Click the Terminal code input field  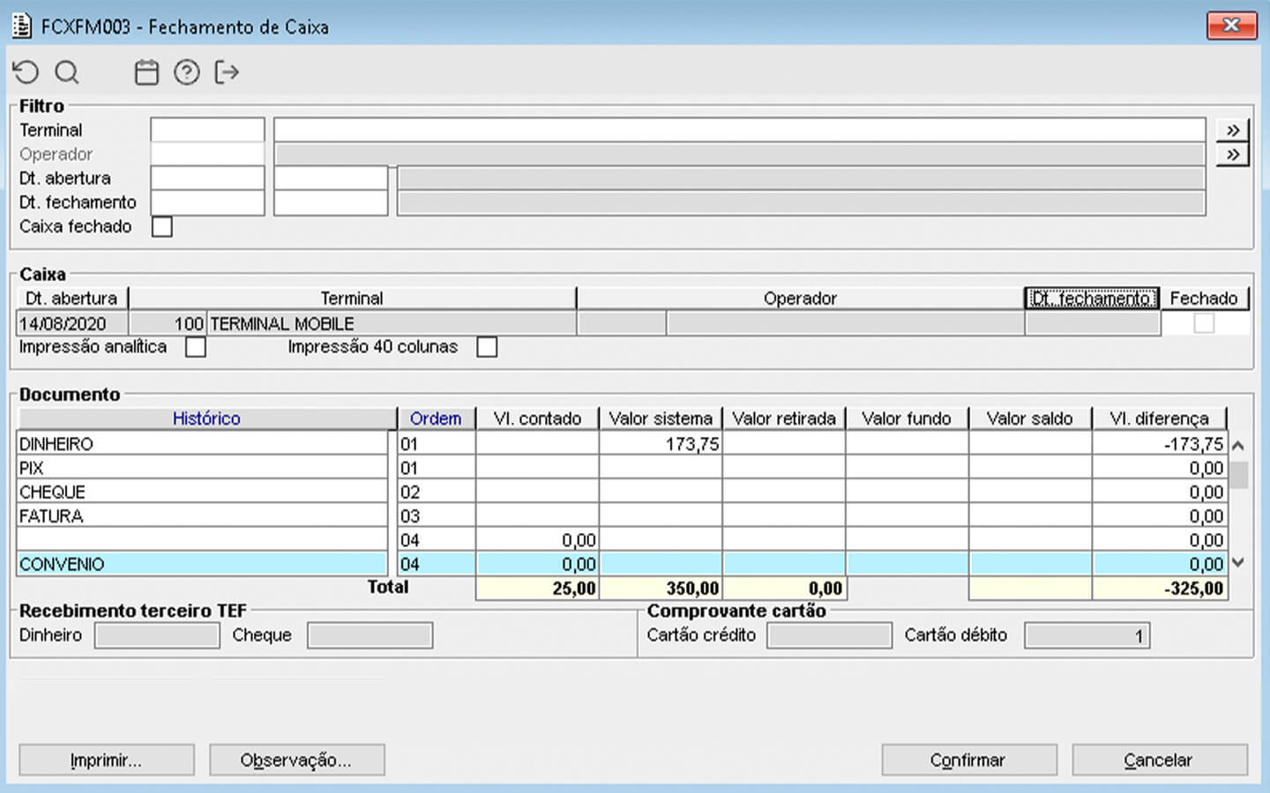pyautogui.click(x=207, y=130)
